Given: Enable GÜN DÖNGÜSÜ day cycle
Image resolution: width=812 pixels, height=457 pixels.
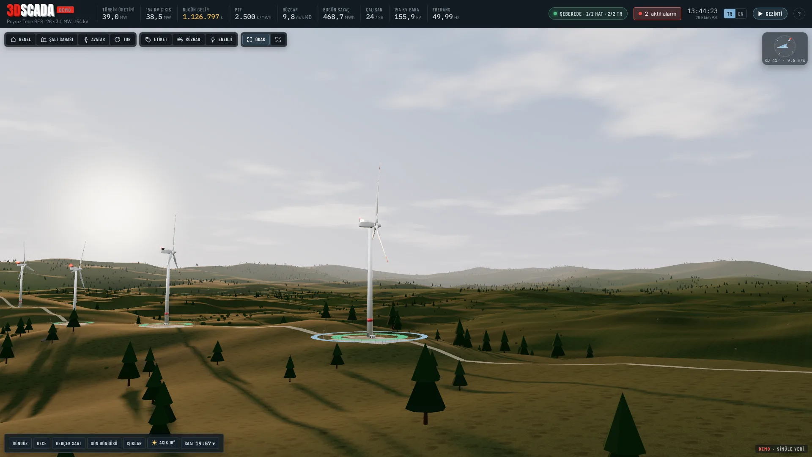Looking at the screenshot, I should pos(104,443).
